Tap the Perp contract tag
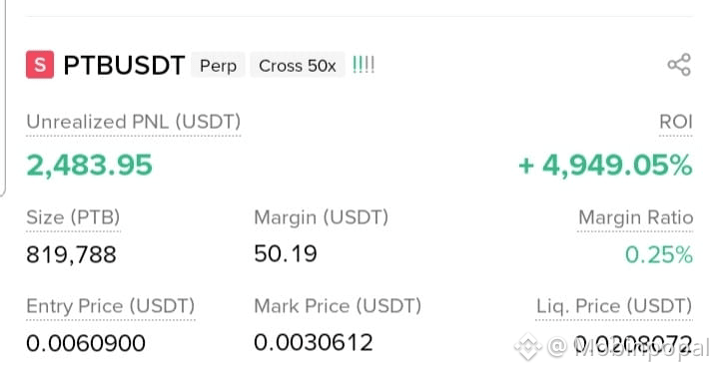The image size is (717, 372). click(x=218, y=65)
